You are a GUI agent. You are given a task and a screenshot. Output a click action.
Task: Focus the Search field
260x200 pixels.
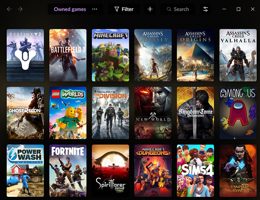point(178,9)
